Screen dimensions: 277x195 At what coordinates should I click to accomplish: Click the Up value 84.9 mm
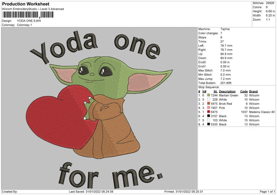pos(226,54)
